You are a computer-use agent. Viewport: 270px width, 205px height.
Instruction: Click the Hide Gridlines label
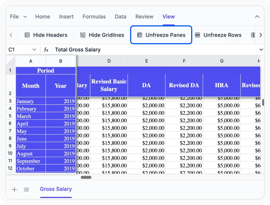[x=106, y=35]
